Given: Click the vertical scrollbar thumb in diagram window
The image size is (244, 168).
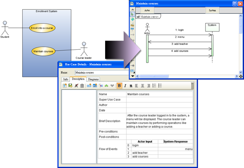Looking at the screenshot, I should click(240, 25).
